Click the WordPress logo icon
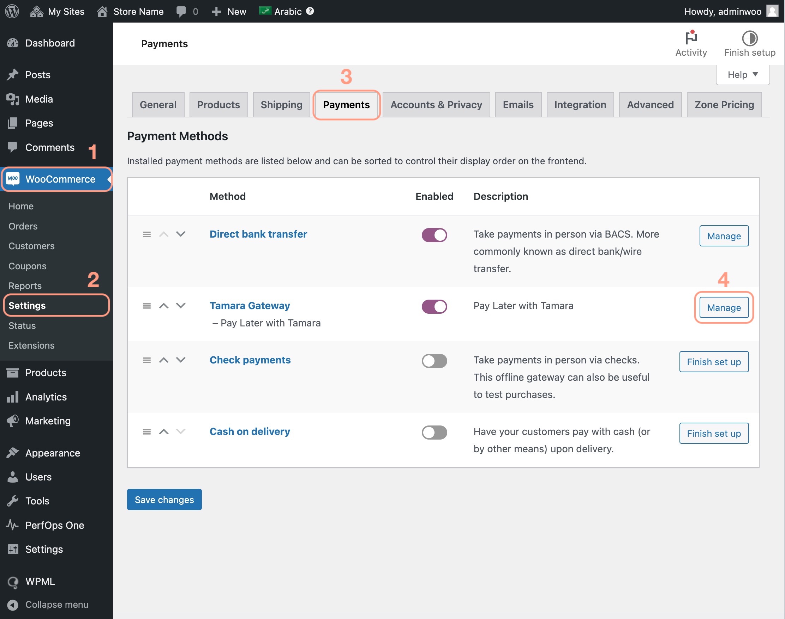 tap(12, 11)
